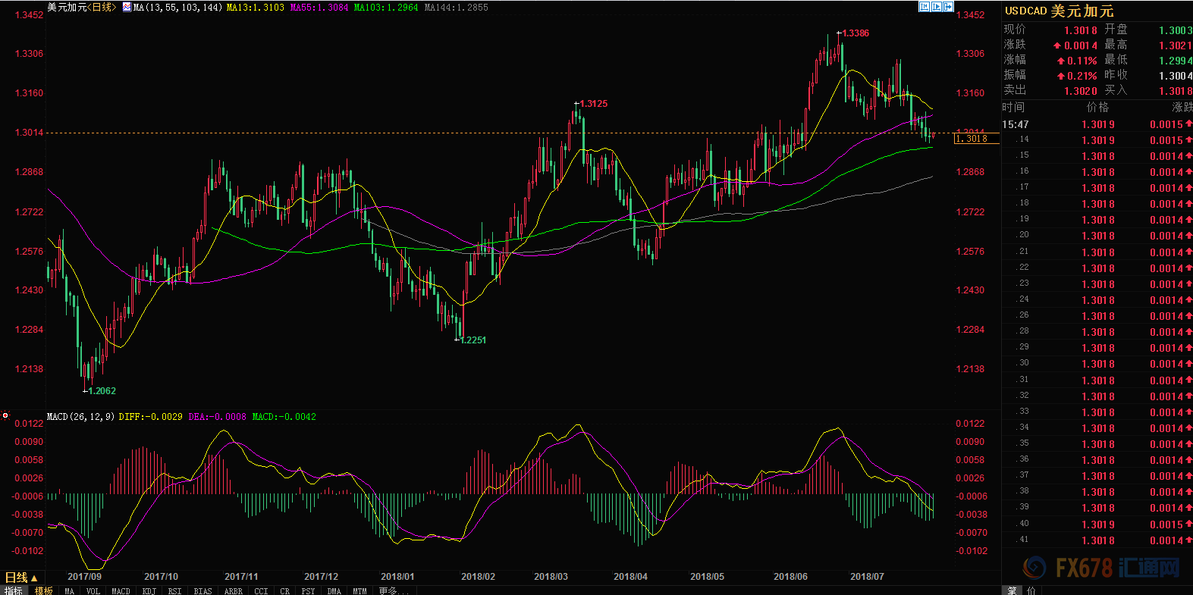Click the 1.2062 low price marker
Viewport: 1193px width, 595px height.
point(102,390)
